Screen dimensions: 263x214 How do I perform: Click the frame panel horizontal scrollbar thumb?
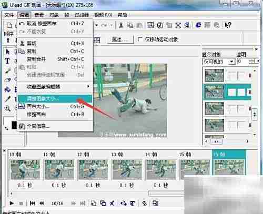click(166, 193)
